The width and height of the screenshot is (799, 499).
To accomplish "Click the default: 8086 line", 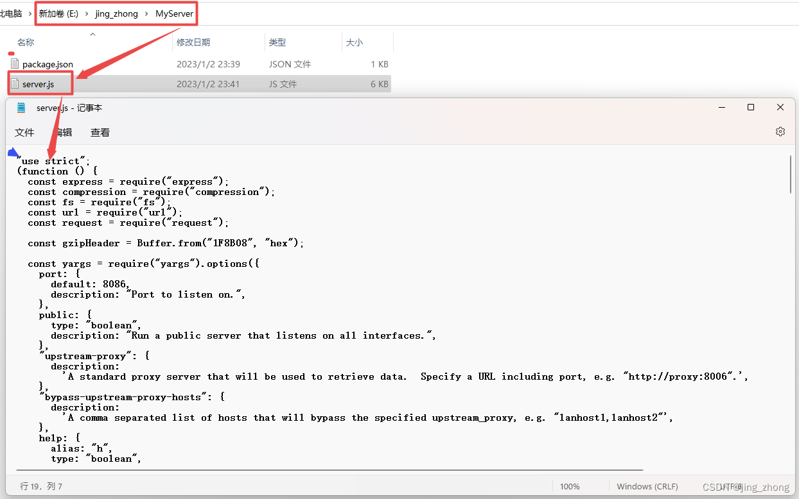I will point(91,284).
